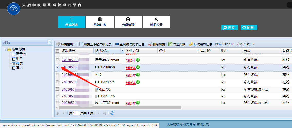This screenshot has height=128, width=292.
Task: Click 新版本 link for 展示墙730smart
Action: 131,103
